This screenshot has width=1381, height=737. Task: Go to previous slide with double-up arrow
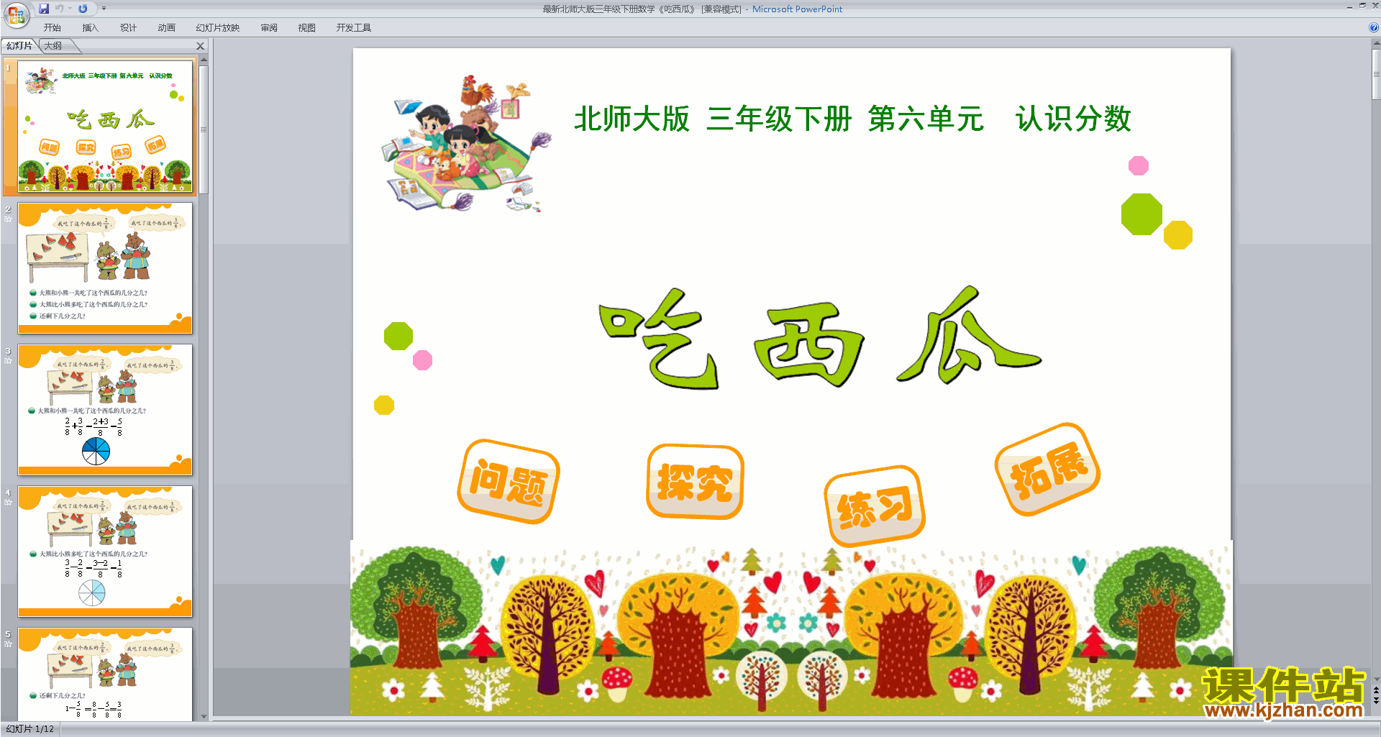1376,690
